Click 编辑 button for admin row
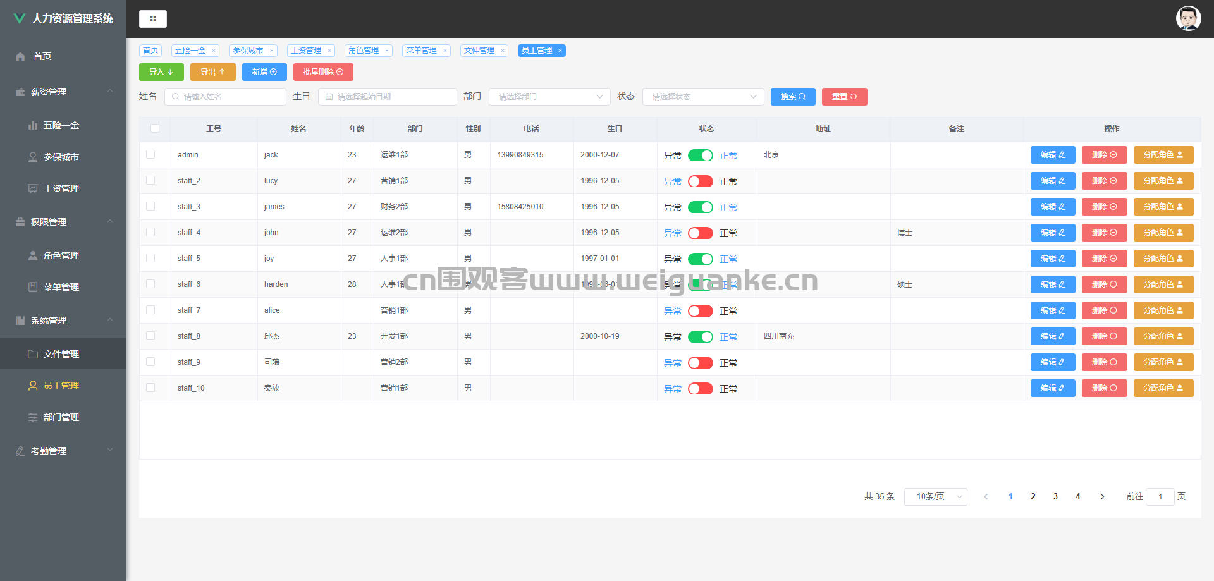1214x581 pixels. click(1053, 155)
